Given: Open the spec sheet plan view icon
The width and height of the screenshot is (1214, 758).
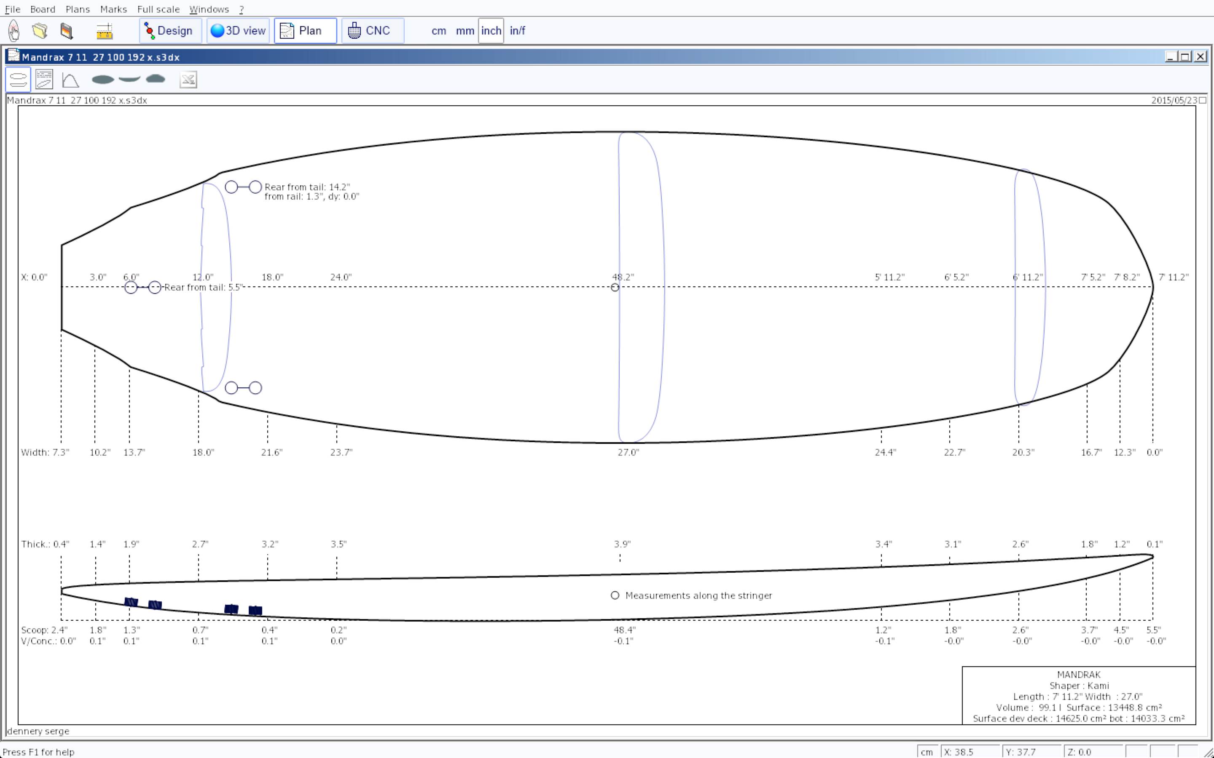Looking at the screenshot, I should coord(44,80).
